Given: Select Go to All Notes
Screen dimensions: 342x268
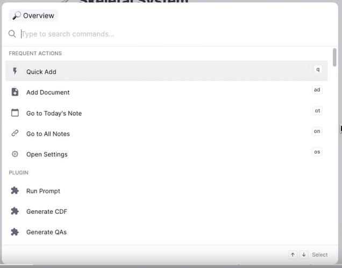Looking at the screenshot, I should point(166,133).
